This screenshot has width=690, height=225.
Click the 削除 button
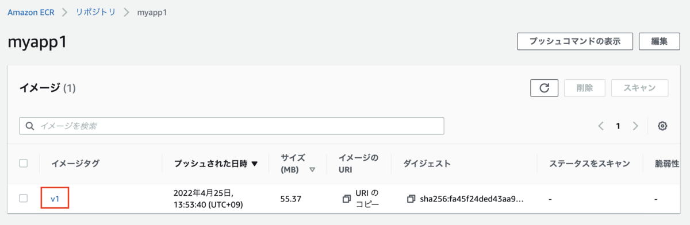(x=584, y=88)
